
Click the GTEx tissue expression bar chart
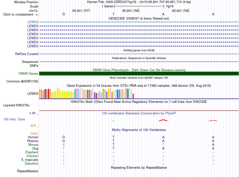(x=87, y=93)
